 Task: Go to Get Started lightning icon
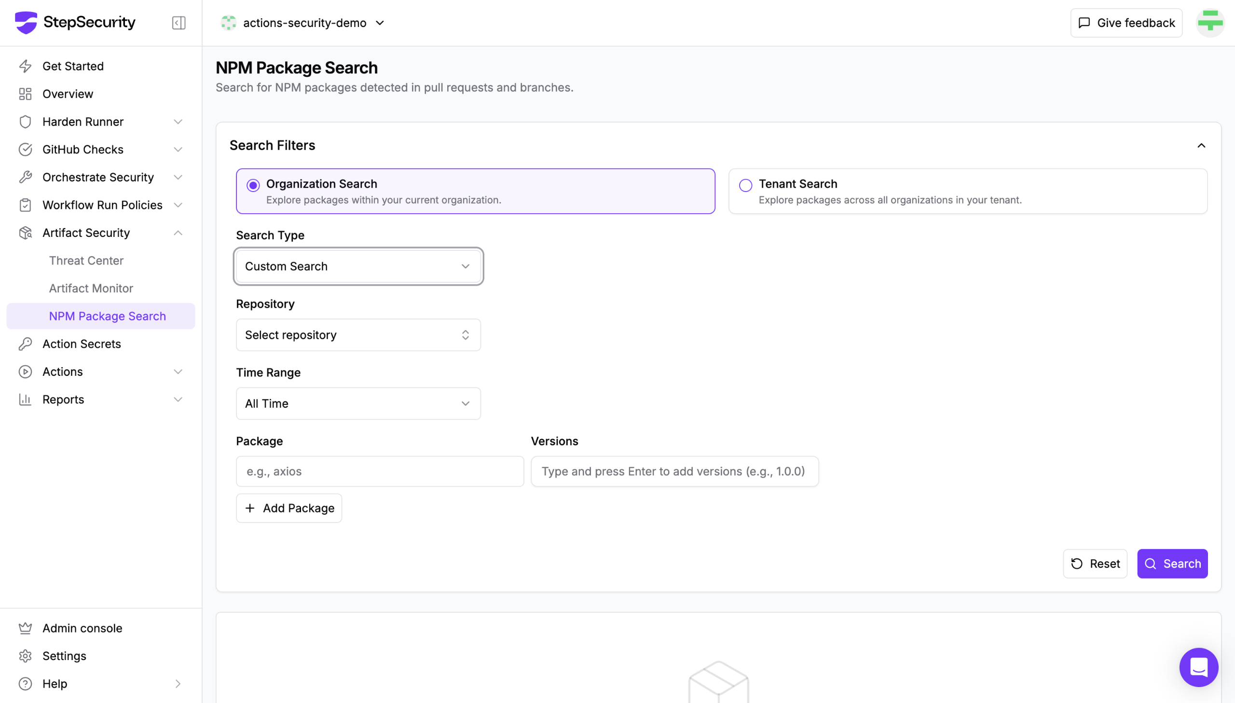click(x=25, y=66)
